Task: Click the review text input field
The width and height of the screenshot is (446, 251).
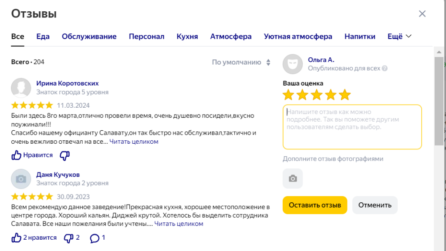Action: pos(352,127)
